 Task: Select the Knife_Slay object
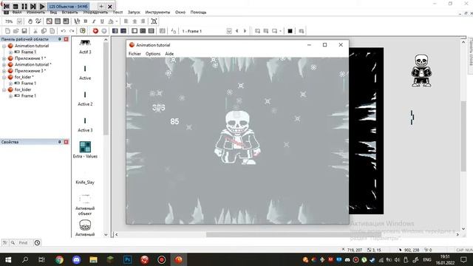pyautogui.click(x=85, y=183)
